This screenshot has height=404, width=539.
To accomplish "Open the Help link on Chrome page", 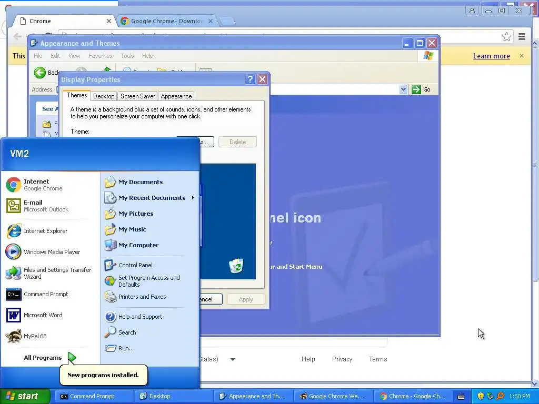I will coord(308,359).
